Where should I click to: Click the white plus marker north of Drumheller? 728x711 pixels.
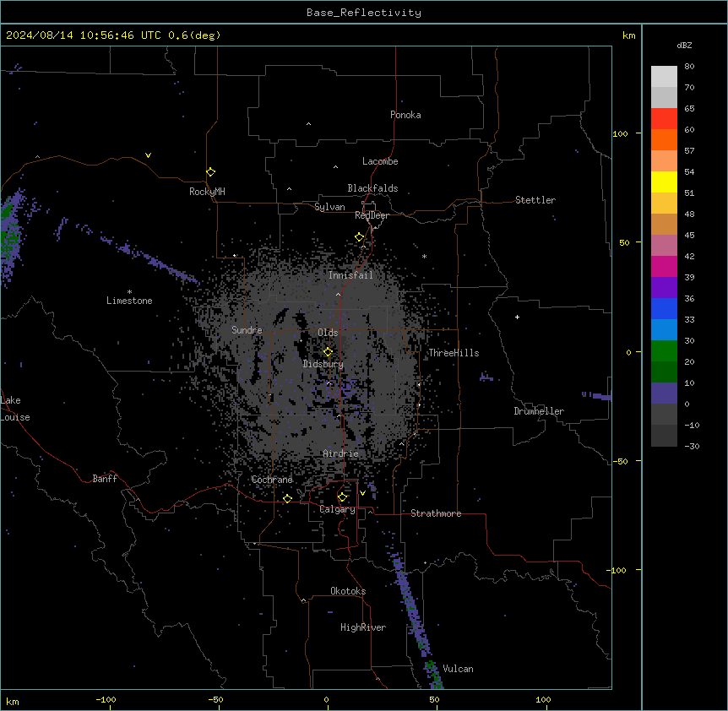(x=517, y=317)
